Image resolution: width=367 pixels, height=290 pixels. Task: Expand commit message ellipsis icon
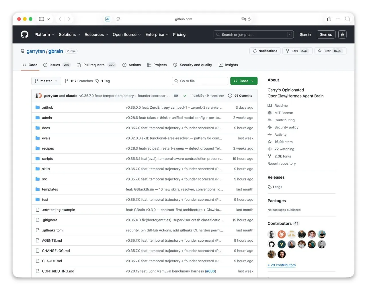tap(176, 96)
